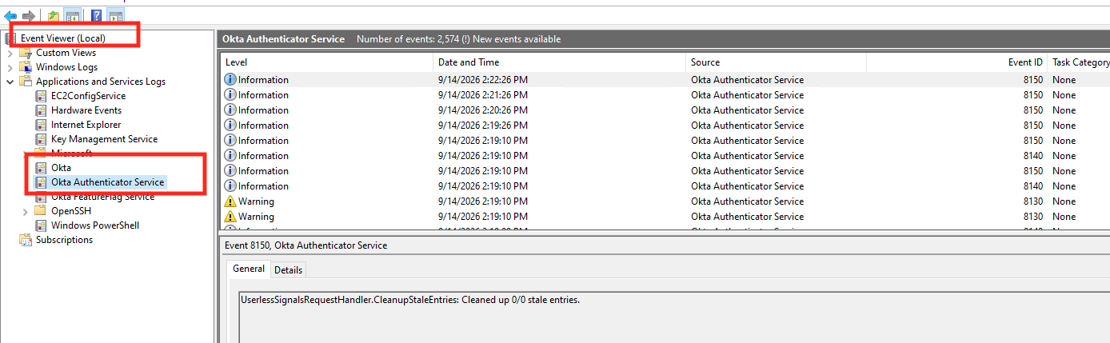This screenshot has height=343, width=1110.
Task: Click info icon of 2:22:26 PM event
Action: pyautogui.click(x=230, y=80)
